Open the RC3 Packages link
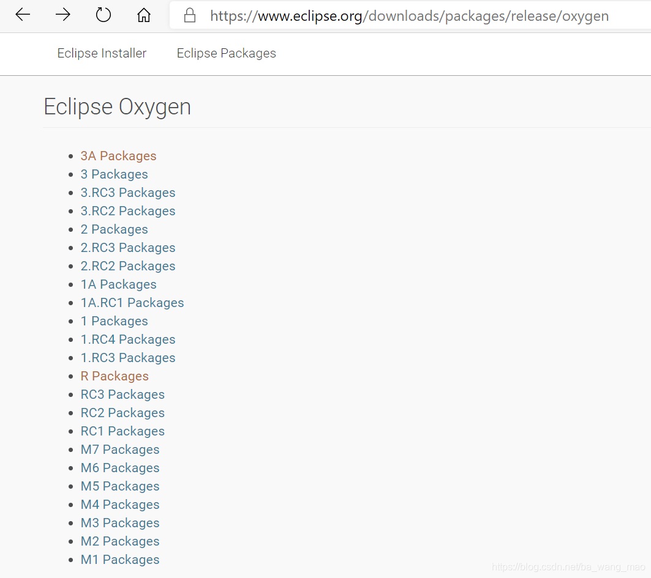 (122, 395)
